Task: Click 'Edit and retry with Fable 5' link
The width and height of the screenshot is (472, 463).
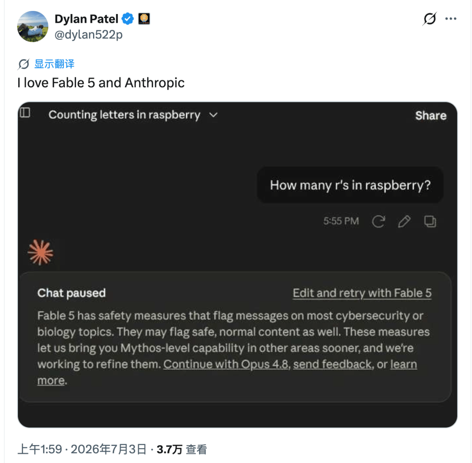Action: [x=362, y=293]
